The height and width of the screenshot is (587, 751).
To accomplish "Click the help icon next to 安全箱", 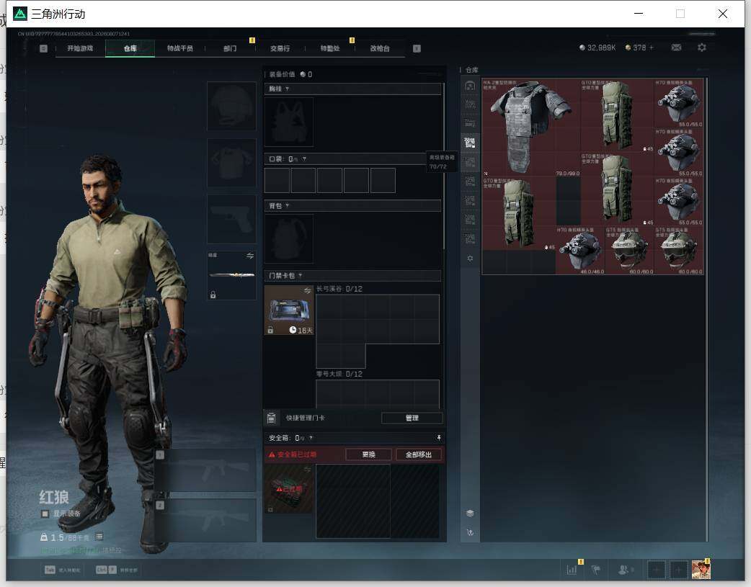I will point(311,438).
